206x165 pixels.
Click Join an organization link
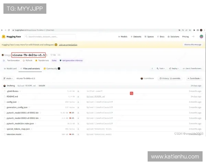(x=68, y=45)
